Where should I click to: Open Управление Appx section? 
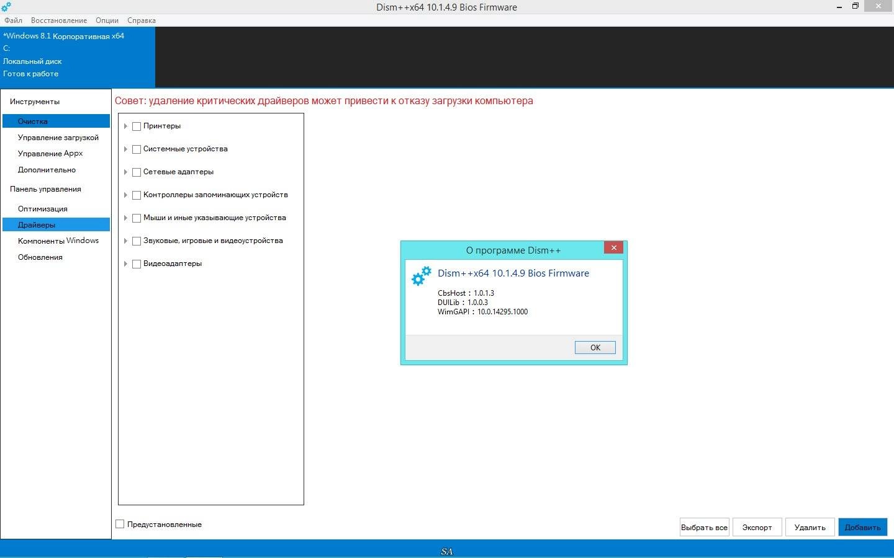click(56, 153)
